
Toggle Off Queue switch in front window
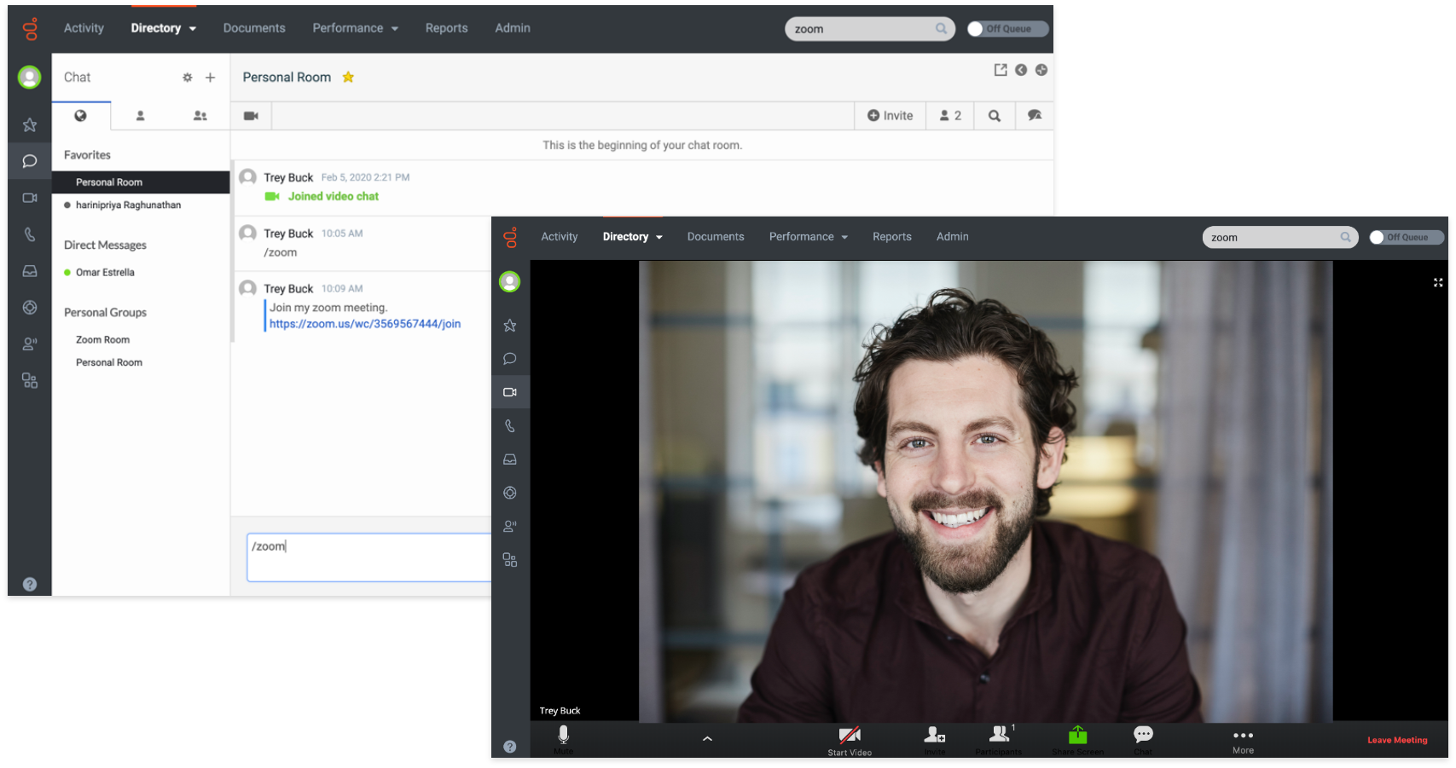tap(1407, 238)
